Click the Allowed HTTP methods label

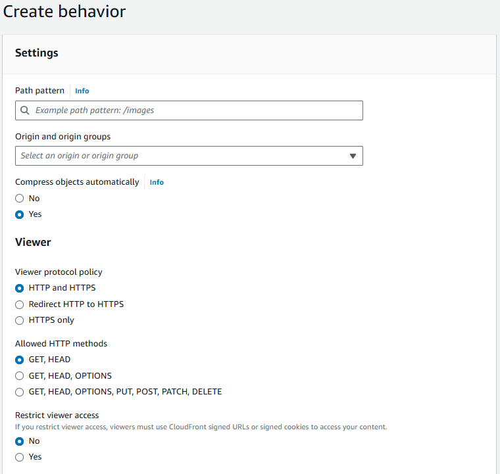pos(61,343)
